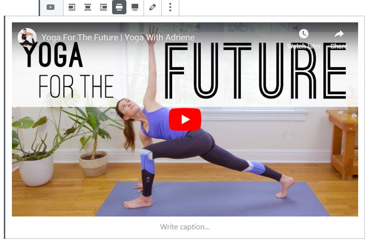Viewport: 371px width, 246px height.
Task: Select align center in block toolbar
Action: tap(88, 7)
